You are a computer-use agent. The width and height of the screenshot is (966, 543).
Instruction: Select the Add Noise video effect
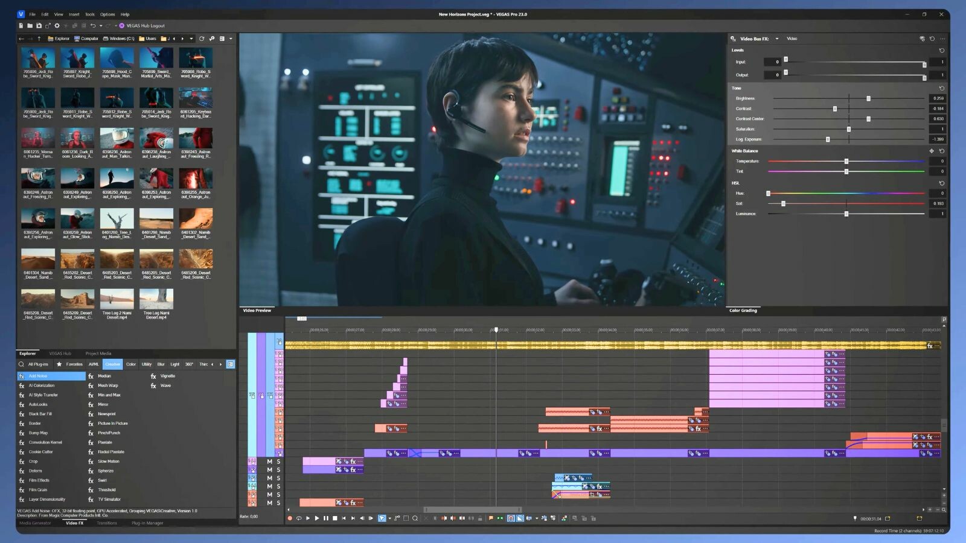point(37,376)
